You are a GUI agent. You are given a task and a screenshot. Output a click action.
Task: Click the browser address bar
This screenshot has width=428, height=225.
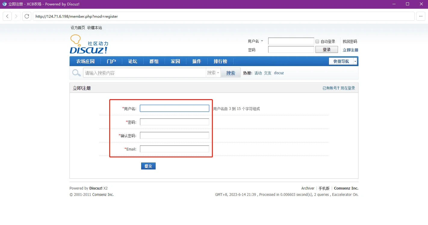tap(223, 17)
